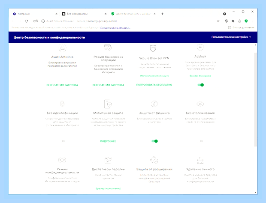Click the Защита от расширений title text
The image size is (266, 203).
154,169
